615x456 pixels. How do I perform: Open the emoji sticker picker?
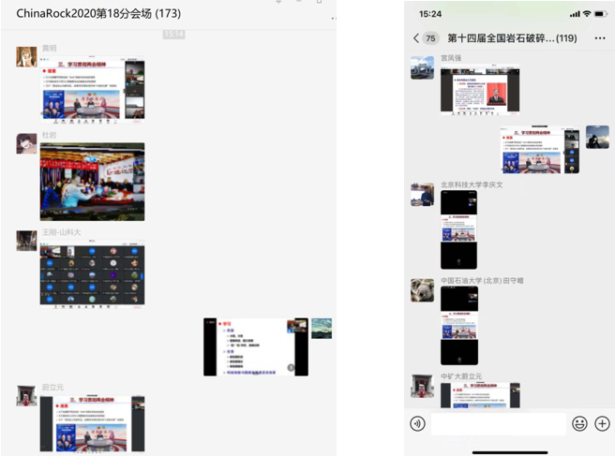tap(579, 423)
